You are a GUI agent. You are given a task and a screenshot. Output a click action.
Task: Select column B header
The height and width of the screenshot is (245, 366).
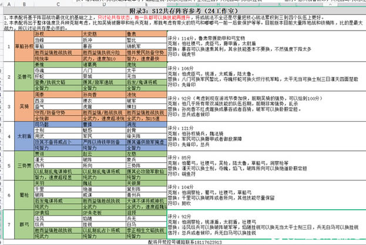point(26,3)
